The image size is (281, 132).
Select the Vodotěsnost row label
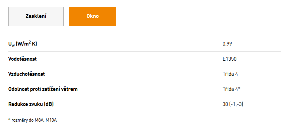[22, 59]
